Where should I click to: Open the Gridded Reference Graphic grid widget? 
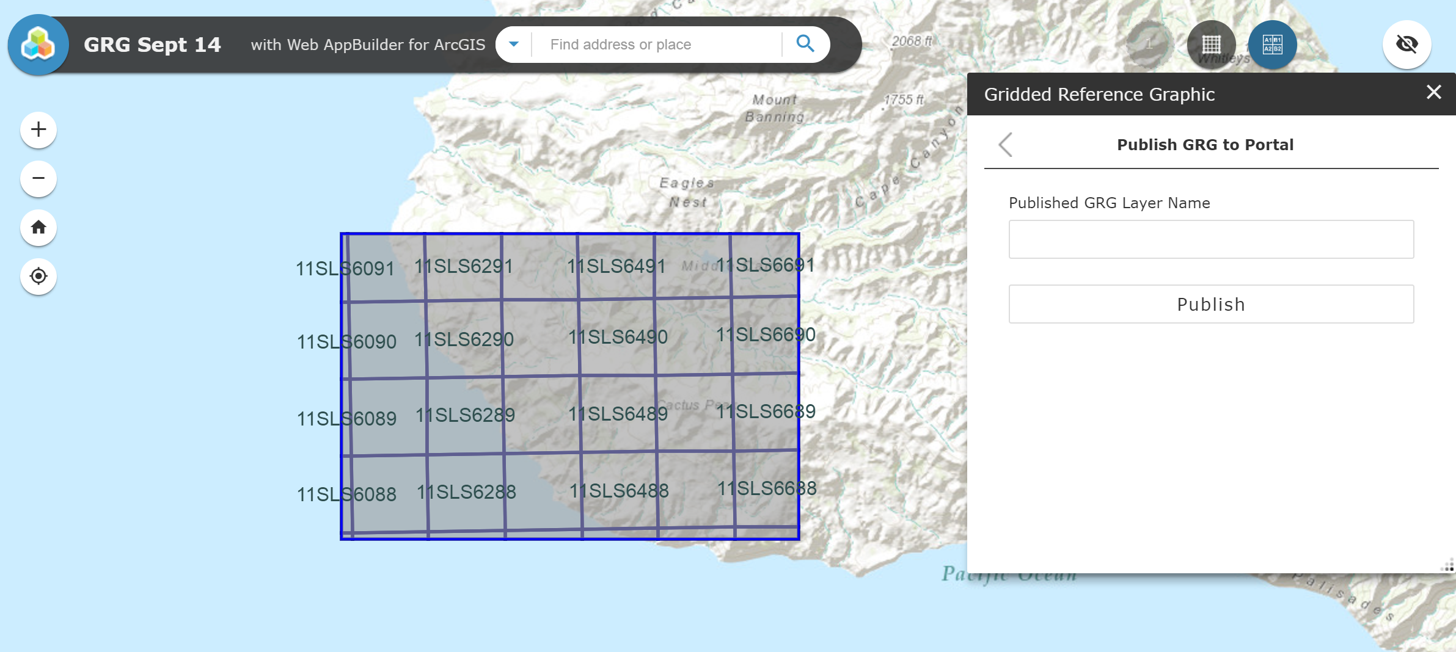point(1210,44)
